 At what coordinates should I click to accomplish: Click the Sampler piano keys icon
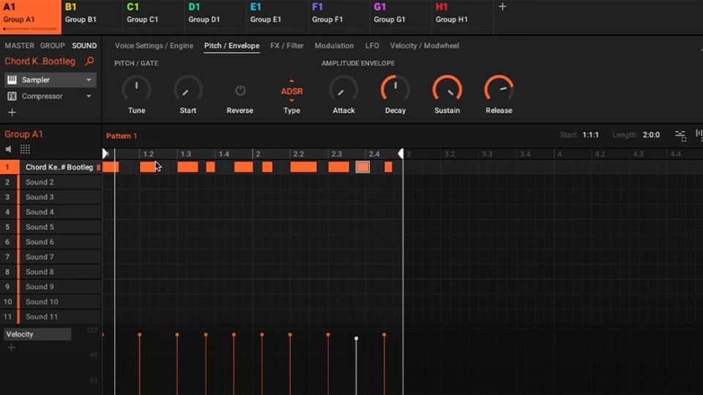(12, 80)
